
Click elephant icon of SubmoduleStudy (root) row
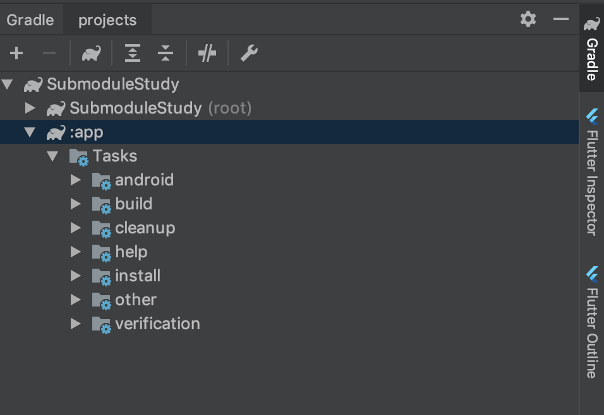pos(56,108)
